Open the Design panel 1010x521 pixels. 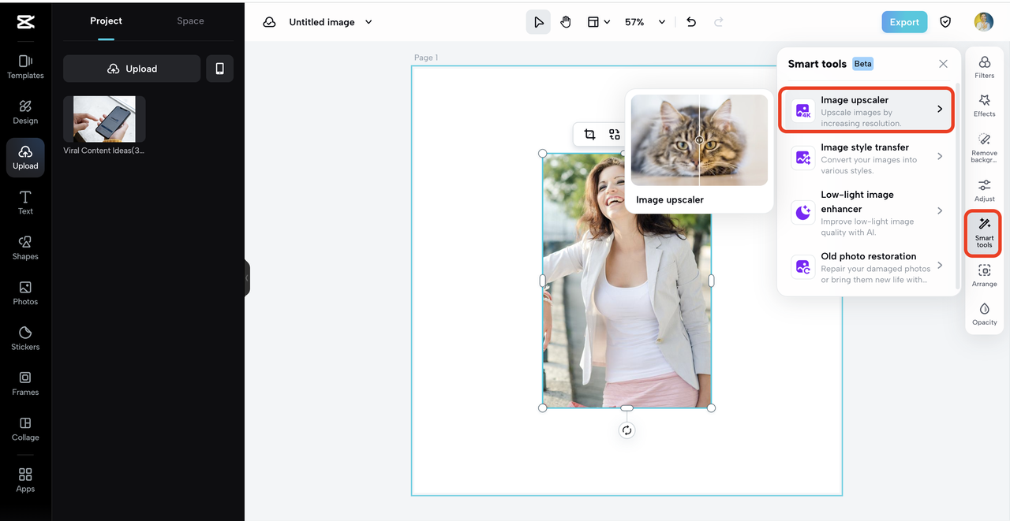tap(25, 112)
